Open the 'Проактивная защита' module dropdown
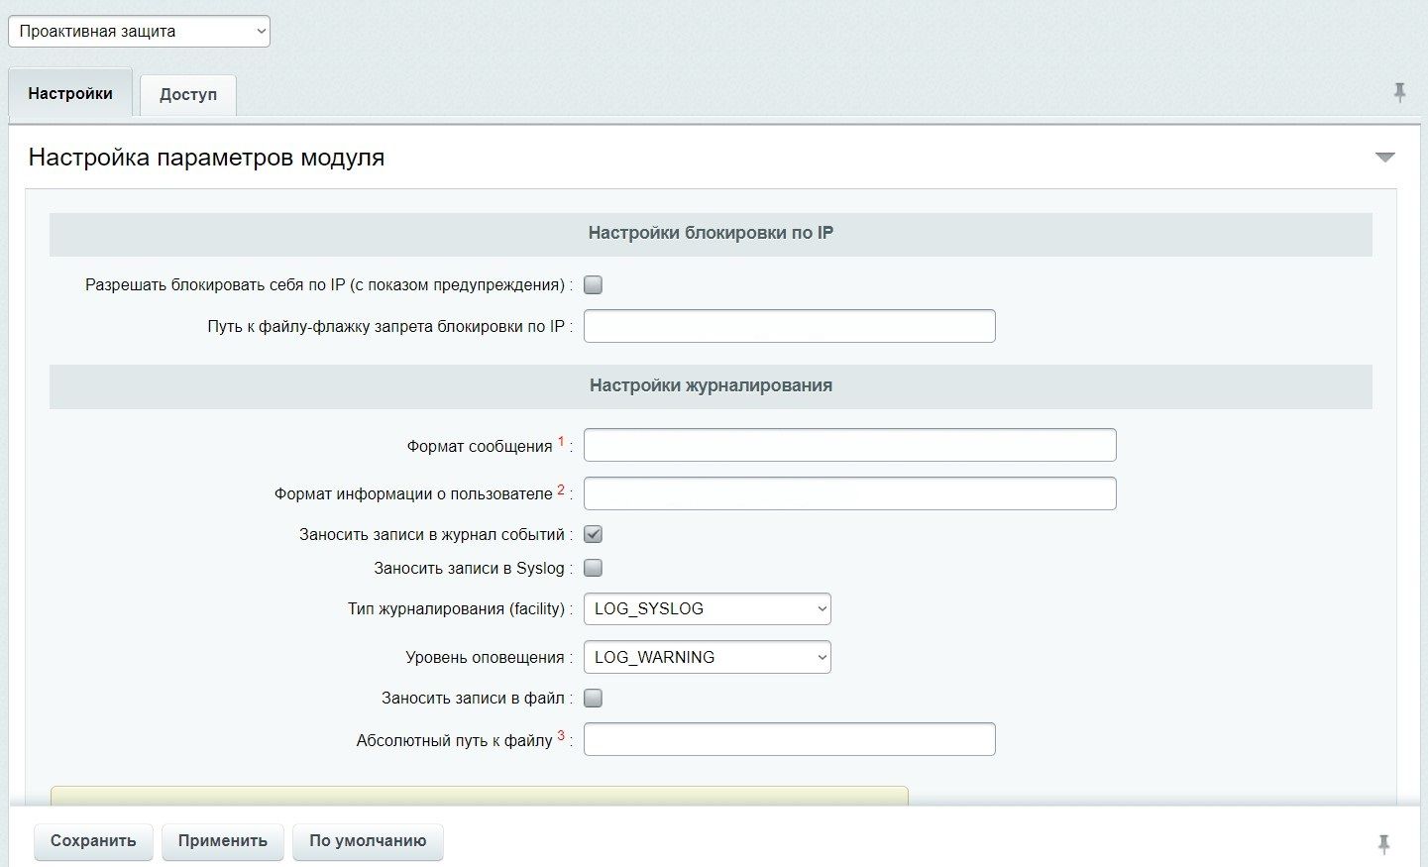The image size is (1428, 867). coord(139,32)
